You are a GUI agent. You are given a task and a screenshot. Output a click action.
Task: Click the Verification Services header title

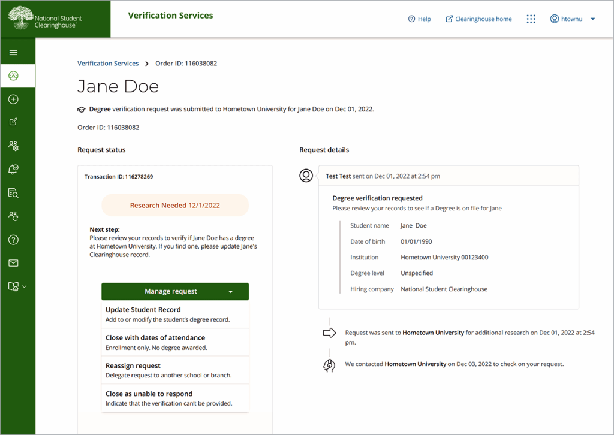[x=171, y=16]
